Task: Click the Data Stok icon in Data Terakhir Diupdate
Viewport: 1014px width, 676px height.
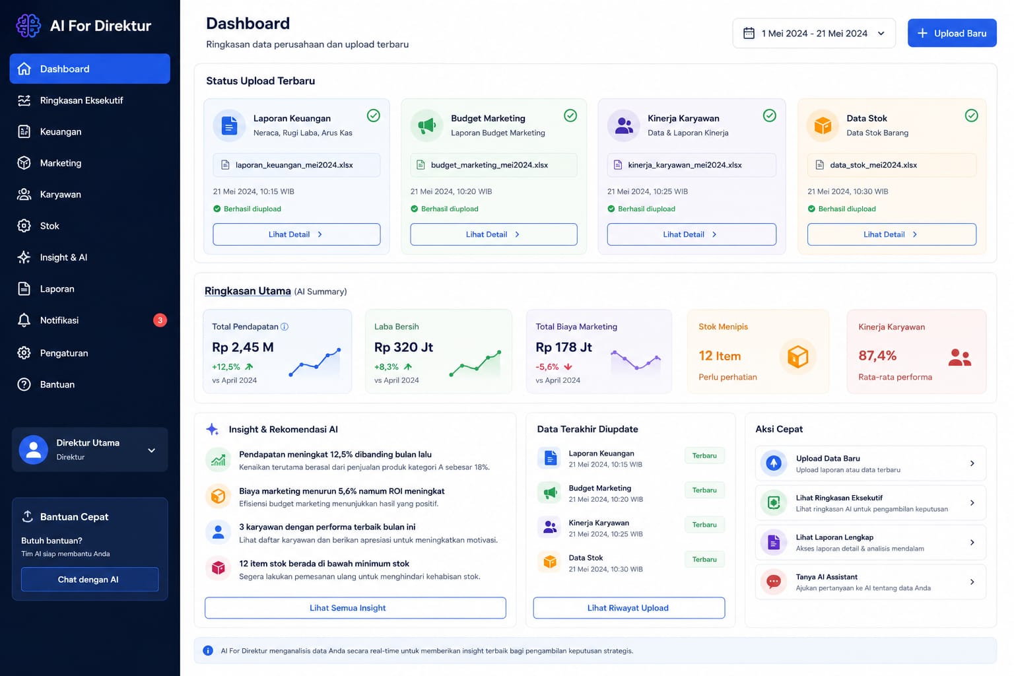Action: (x=549, y=562)
